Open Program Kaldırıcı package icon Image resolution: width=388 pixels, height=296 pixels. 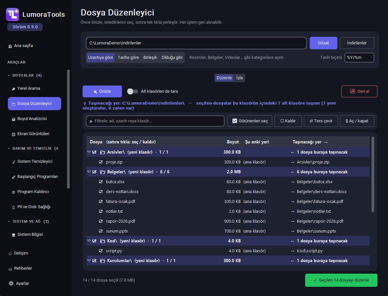(13, 192)
